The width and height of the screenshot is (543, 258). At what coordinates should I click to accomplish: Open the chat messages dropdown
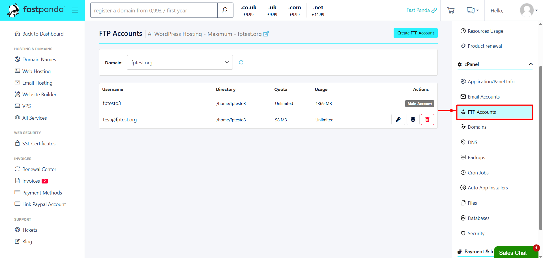pos(473,10)
